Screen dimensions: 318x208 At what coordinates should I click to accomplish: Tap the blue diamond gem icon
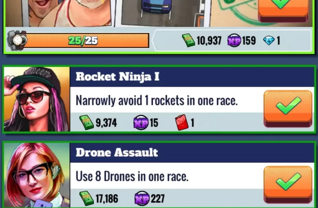click(269, 41)
